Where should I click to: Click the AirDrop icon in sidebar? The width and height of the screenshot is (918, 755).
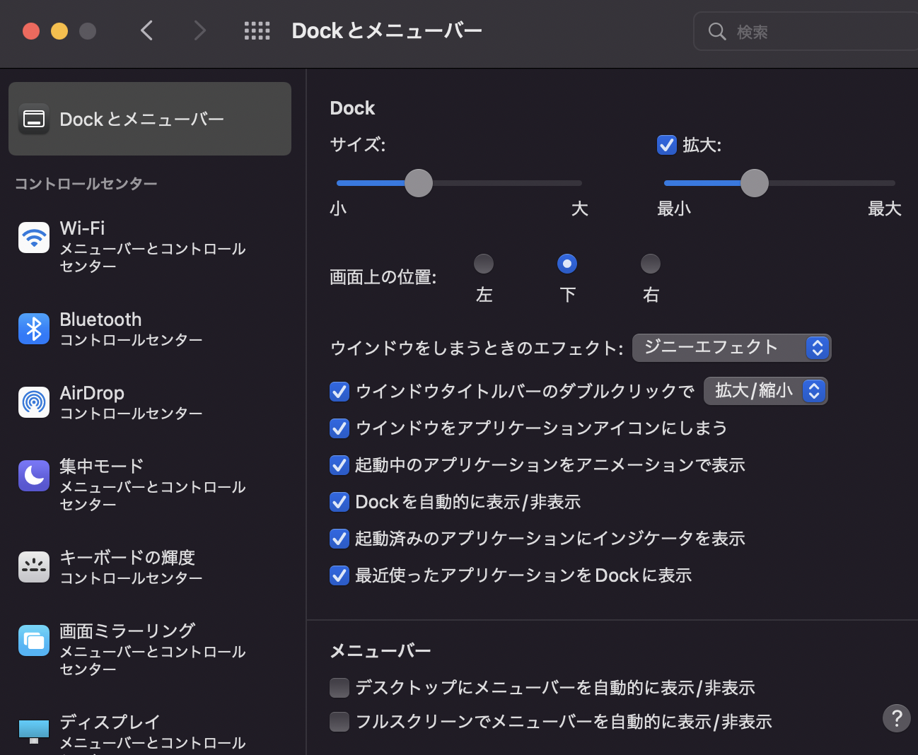[34, 402]
